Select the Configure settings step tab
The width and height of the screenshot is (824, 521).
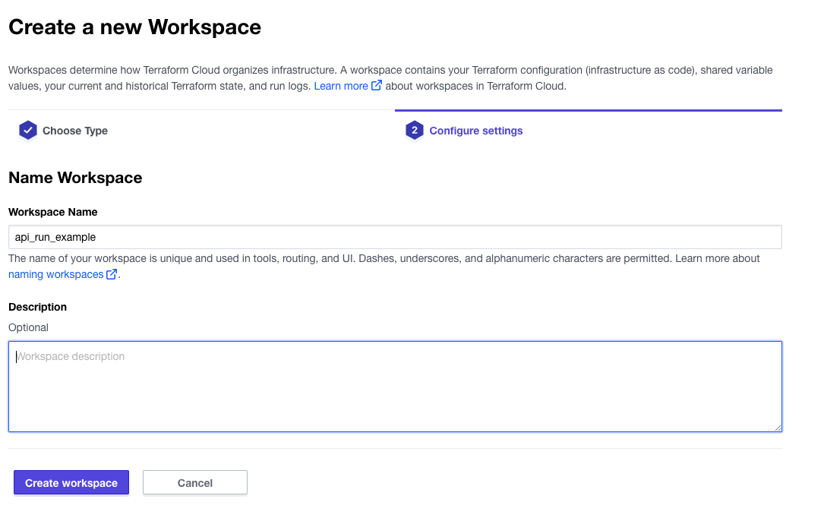[475, 131]
